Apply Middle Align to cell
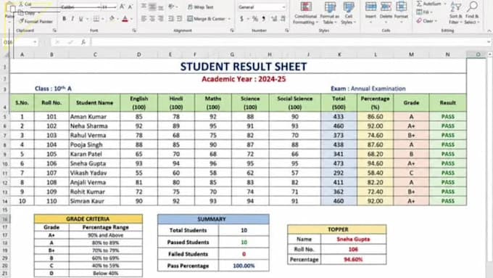Screen dimensions: 493x278 152,7
